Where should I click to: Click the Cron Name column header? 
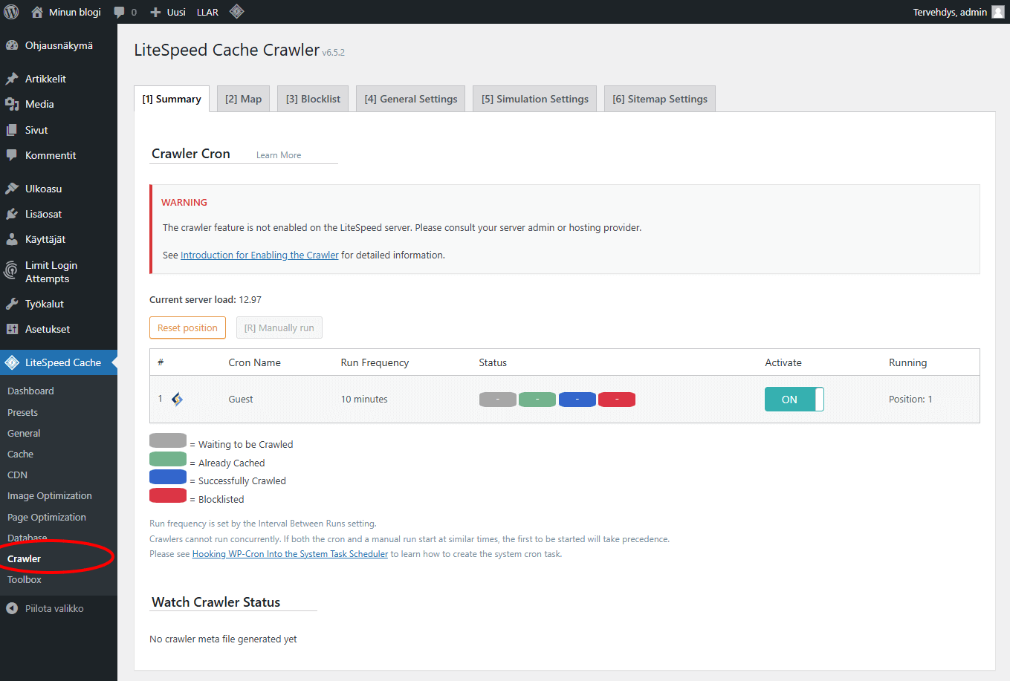[x=254, y=362]
